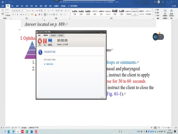
Task: Click the pause recording icon in oCam
Action: [45, 41]
